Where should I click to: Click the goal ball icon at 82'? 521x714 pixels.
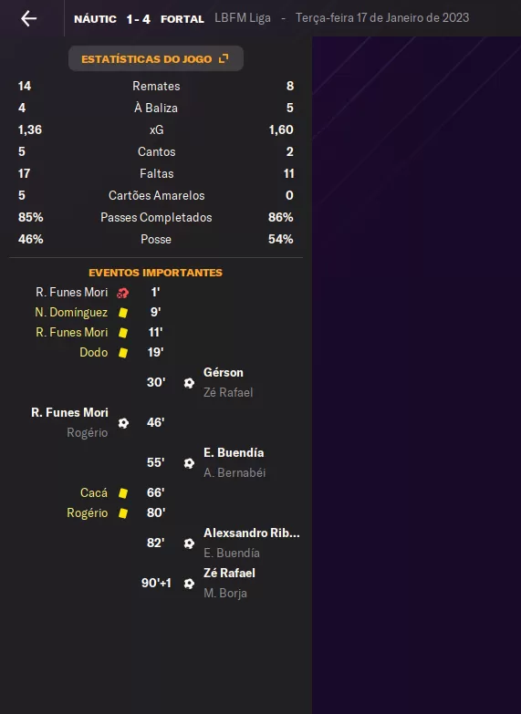[189, 543]
